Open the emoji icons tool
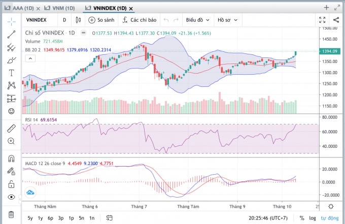Viewport: 345px width, 224px height. click(x=11, y=111)
